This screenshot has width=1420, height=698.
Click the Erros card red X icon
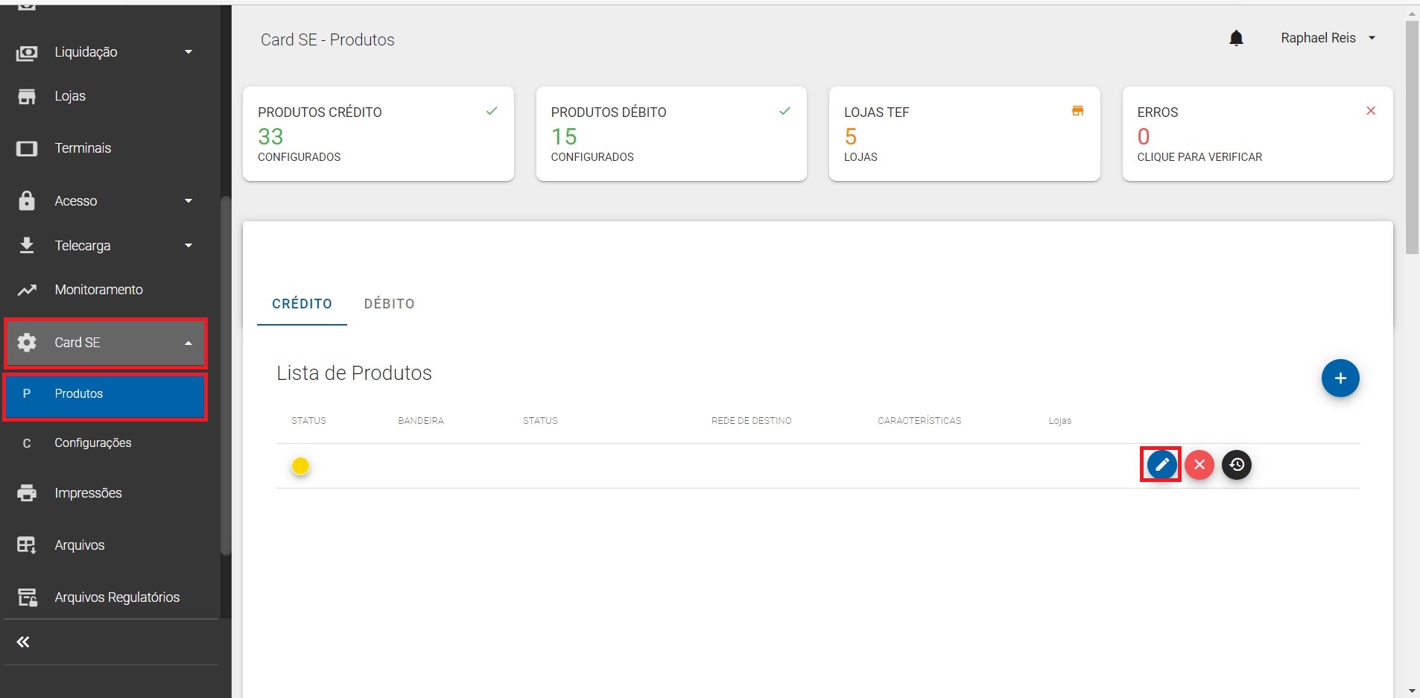click(1370, 111)
